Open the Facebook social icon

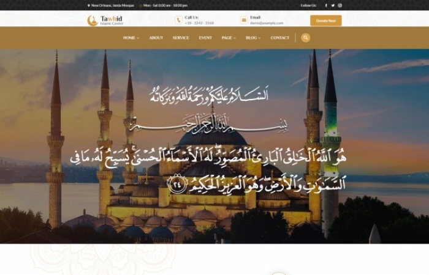(326, 5)
